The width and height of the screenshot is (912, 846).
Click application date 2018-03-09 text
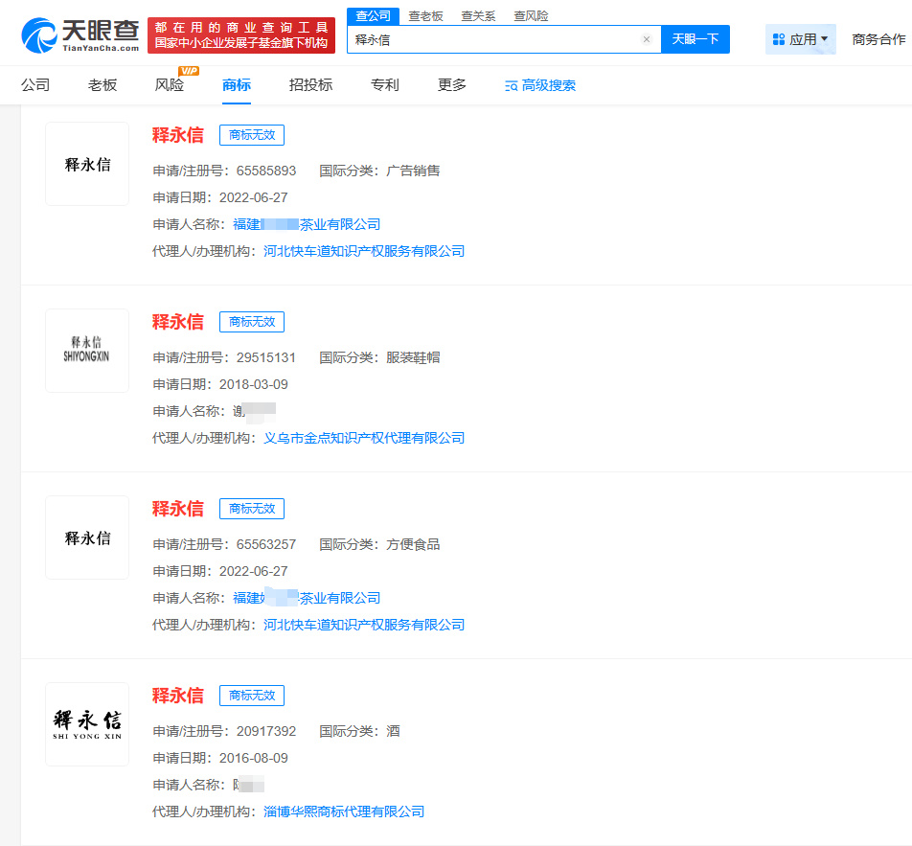(x=254, y=384)
